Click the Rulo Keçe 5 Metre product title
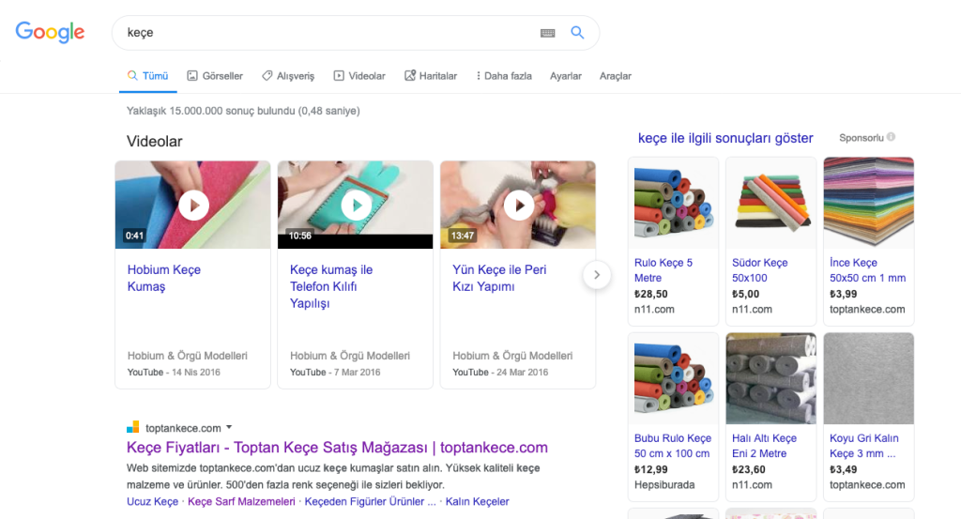 click(664, 270)
